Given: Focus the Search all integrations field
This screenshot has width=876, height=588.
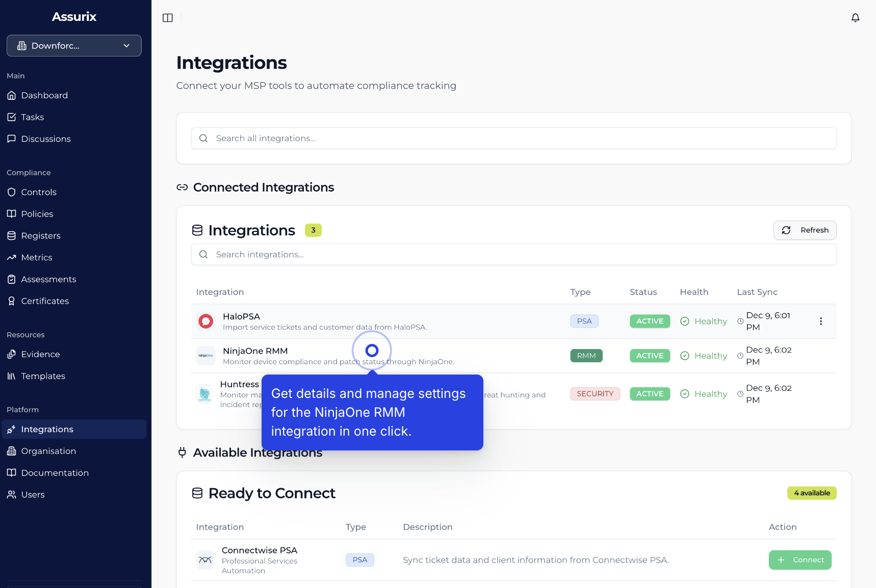Looking at the screenshot, I should point(513,139).
